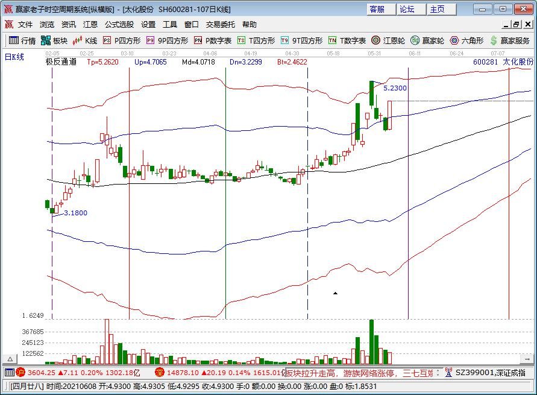Click the 论坛 forum button
Image resolution: width=537 pixels, height=395 pixels.
click(x=411, y=9)
